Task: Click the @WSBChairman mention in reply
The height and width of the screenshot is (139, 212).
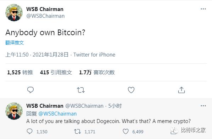Action: 57,114
